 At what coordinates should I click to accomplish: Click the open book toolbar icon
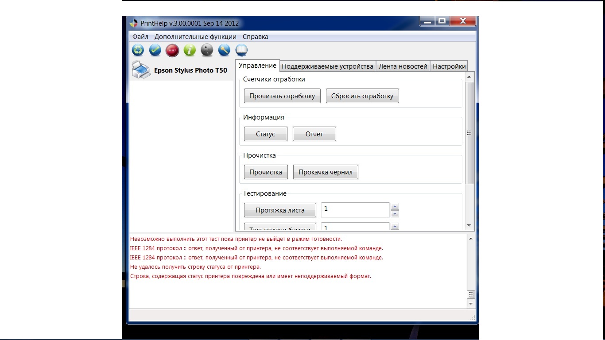[x=241, y=50]
